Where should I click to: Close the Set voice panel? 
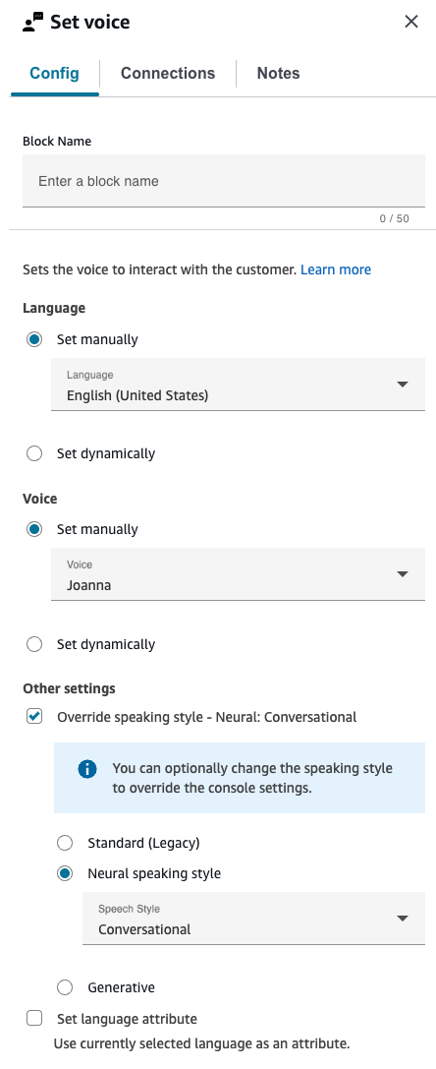click(x=411, y=22)
